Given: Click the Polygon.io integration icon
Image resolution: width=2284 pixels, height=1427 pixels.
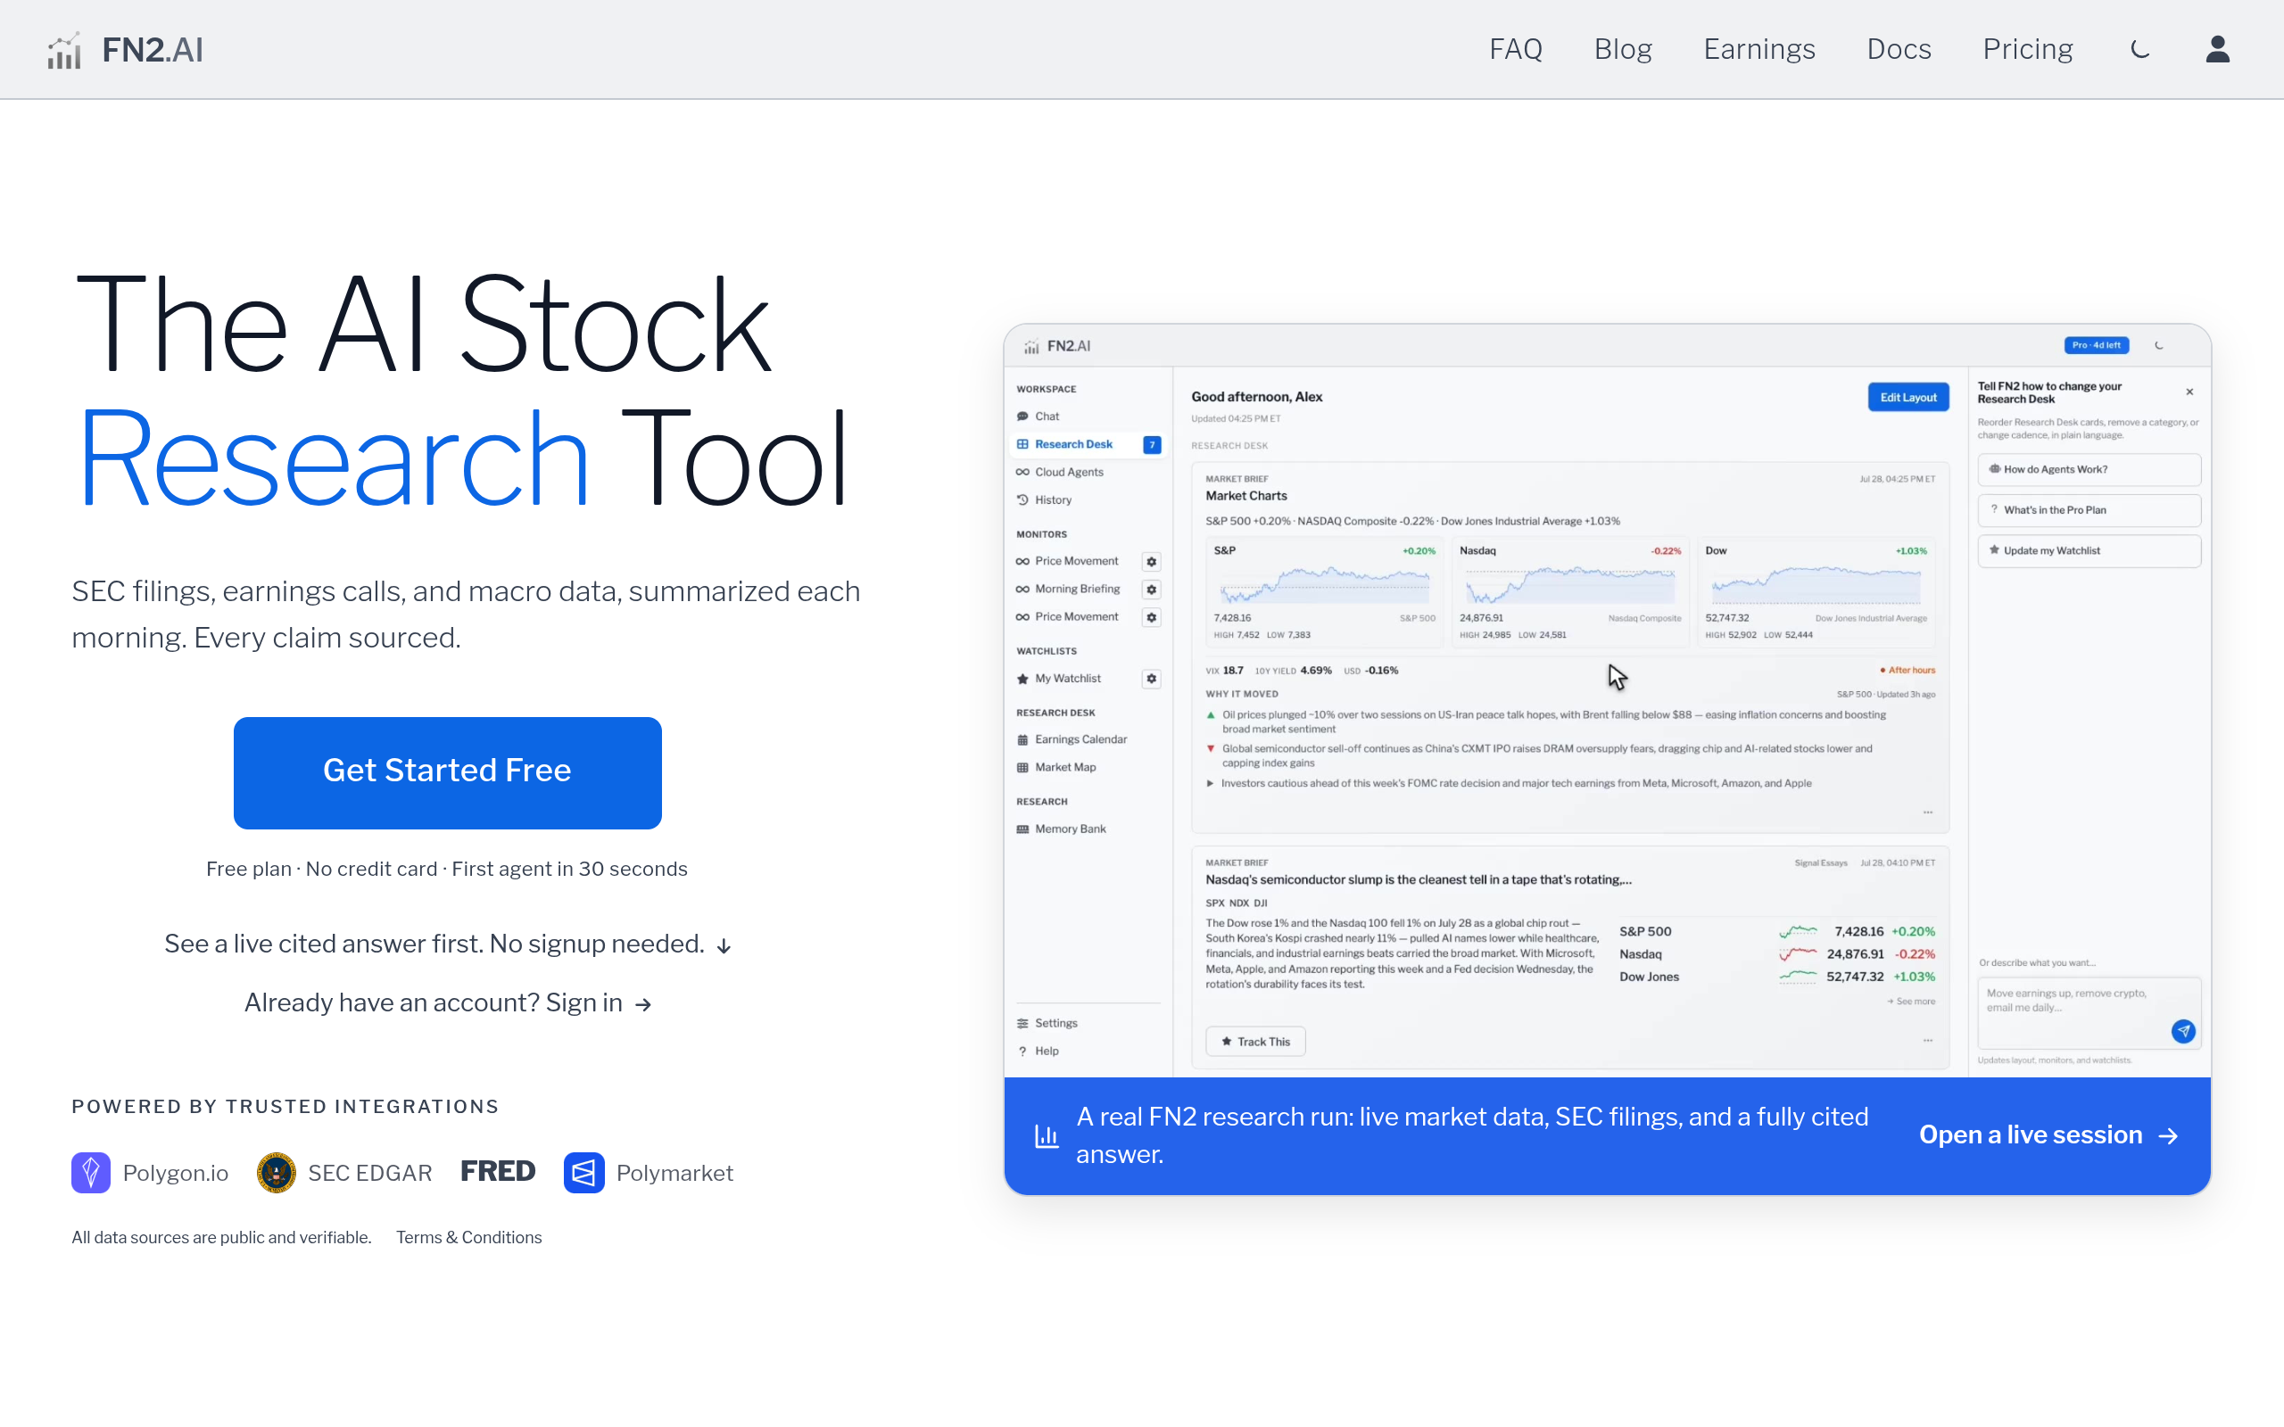Looking at the screenshot, I should [91, 1172].
